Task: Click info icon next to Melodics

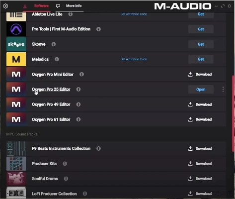Action: click(57, 59)
